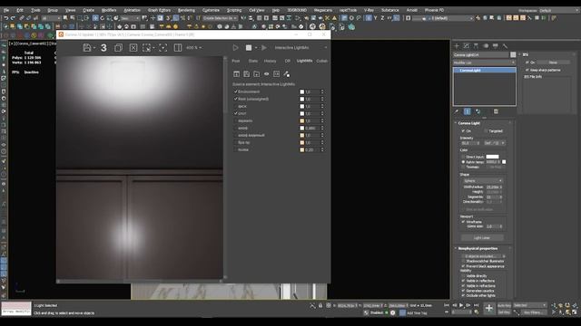Click the render region selection icon
The image size is (581, 326).
[x=147, y=48]
